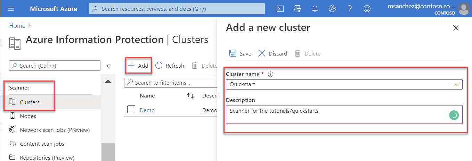The image size is (472, 161).
Task: Click the Content scan jobs icon
Action: [x=13, y=144]
